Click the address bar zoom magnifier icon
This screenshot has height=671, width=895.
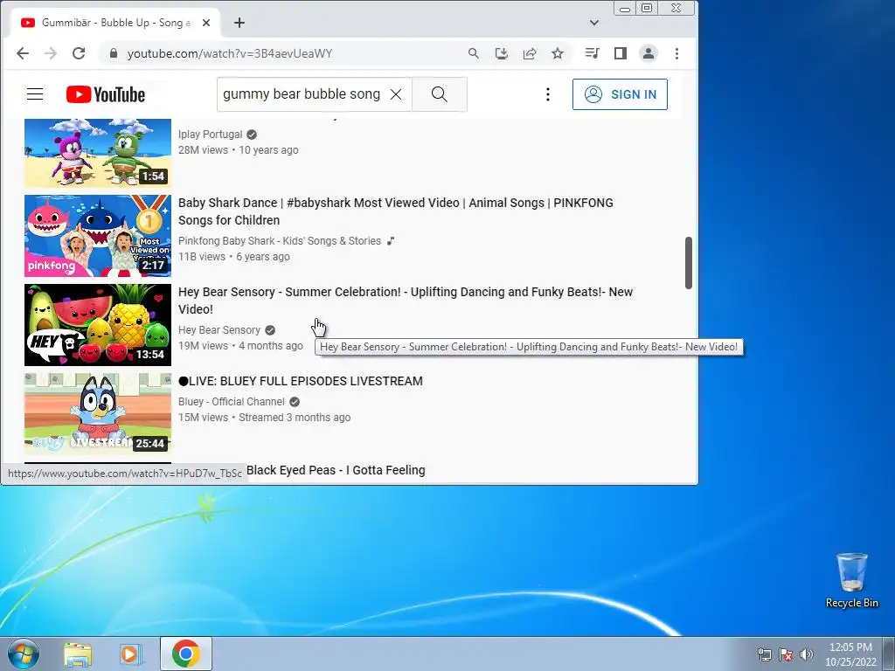tap(473, 53)
